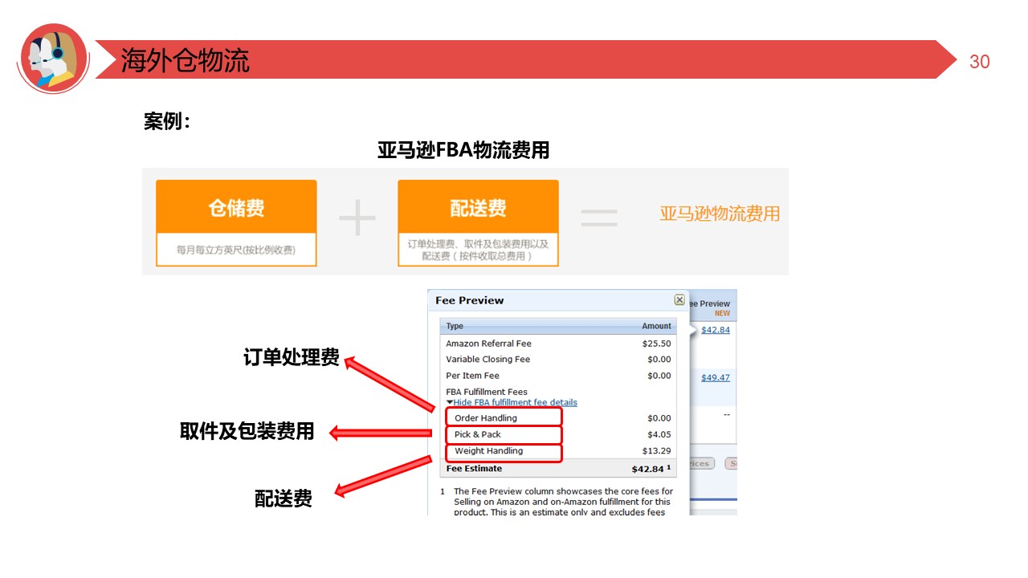
Task: Select the Order Handling fee label
Action: point(486,418)
